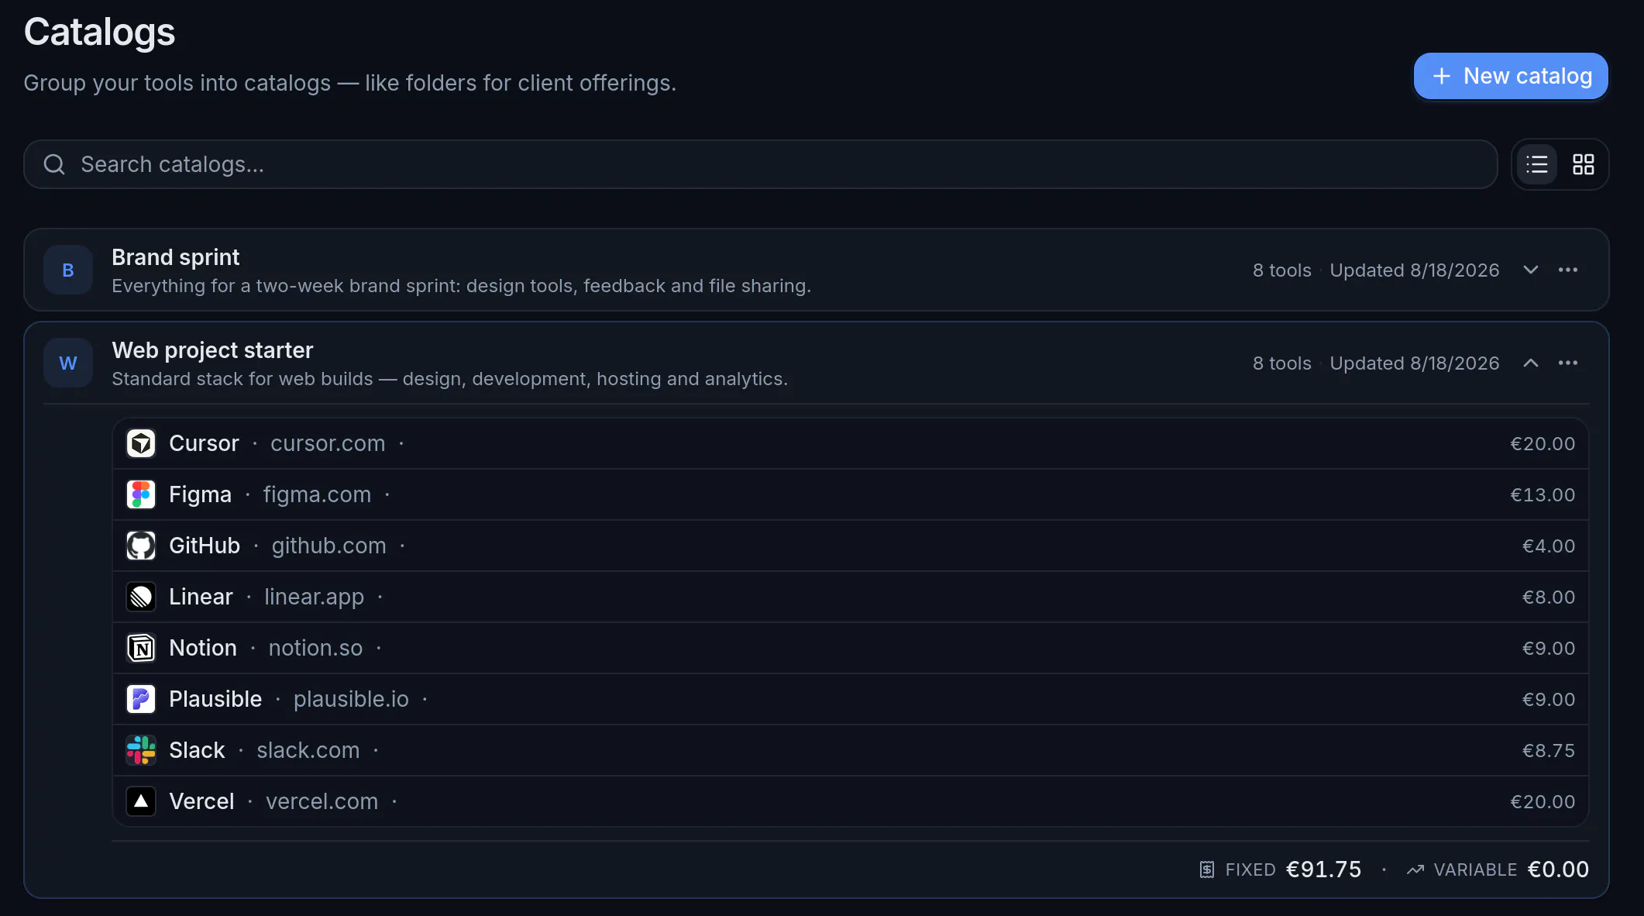Open the Brand sprint more options menu
The width and height of the screenshot is (1644, 916).
pos(1568,270)
